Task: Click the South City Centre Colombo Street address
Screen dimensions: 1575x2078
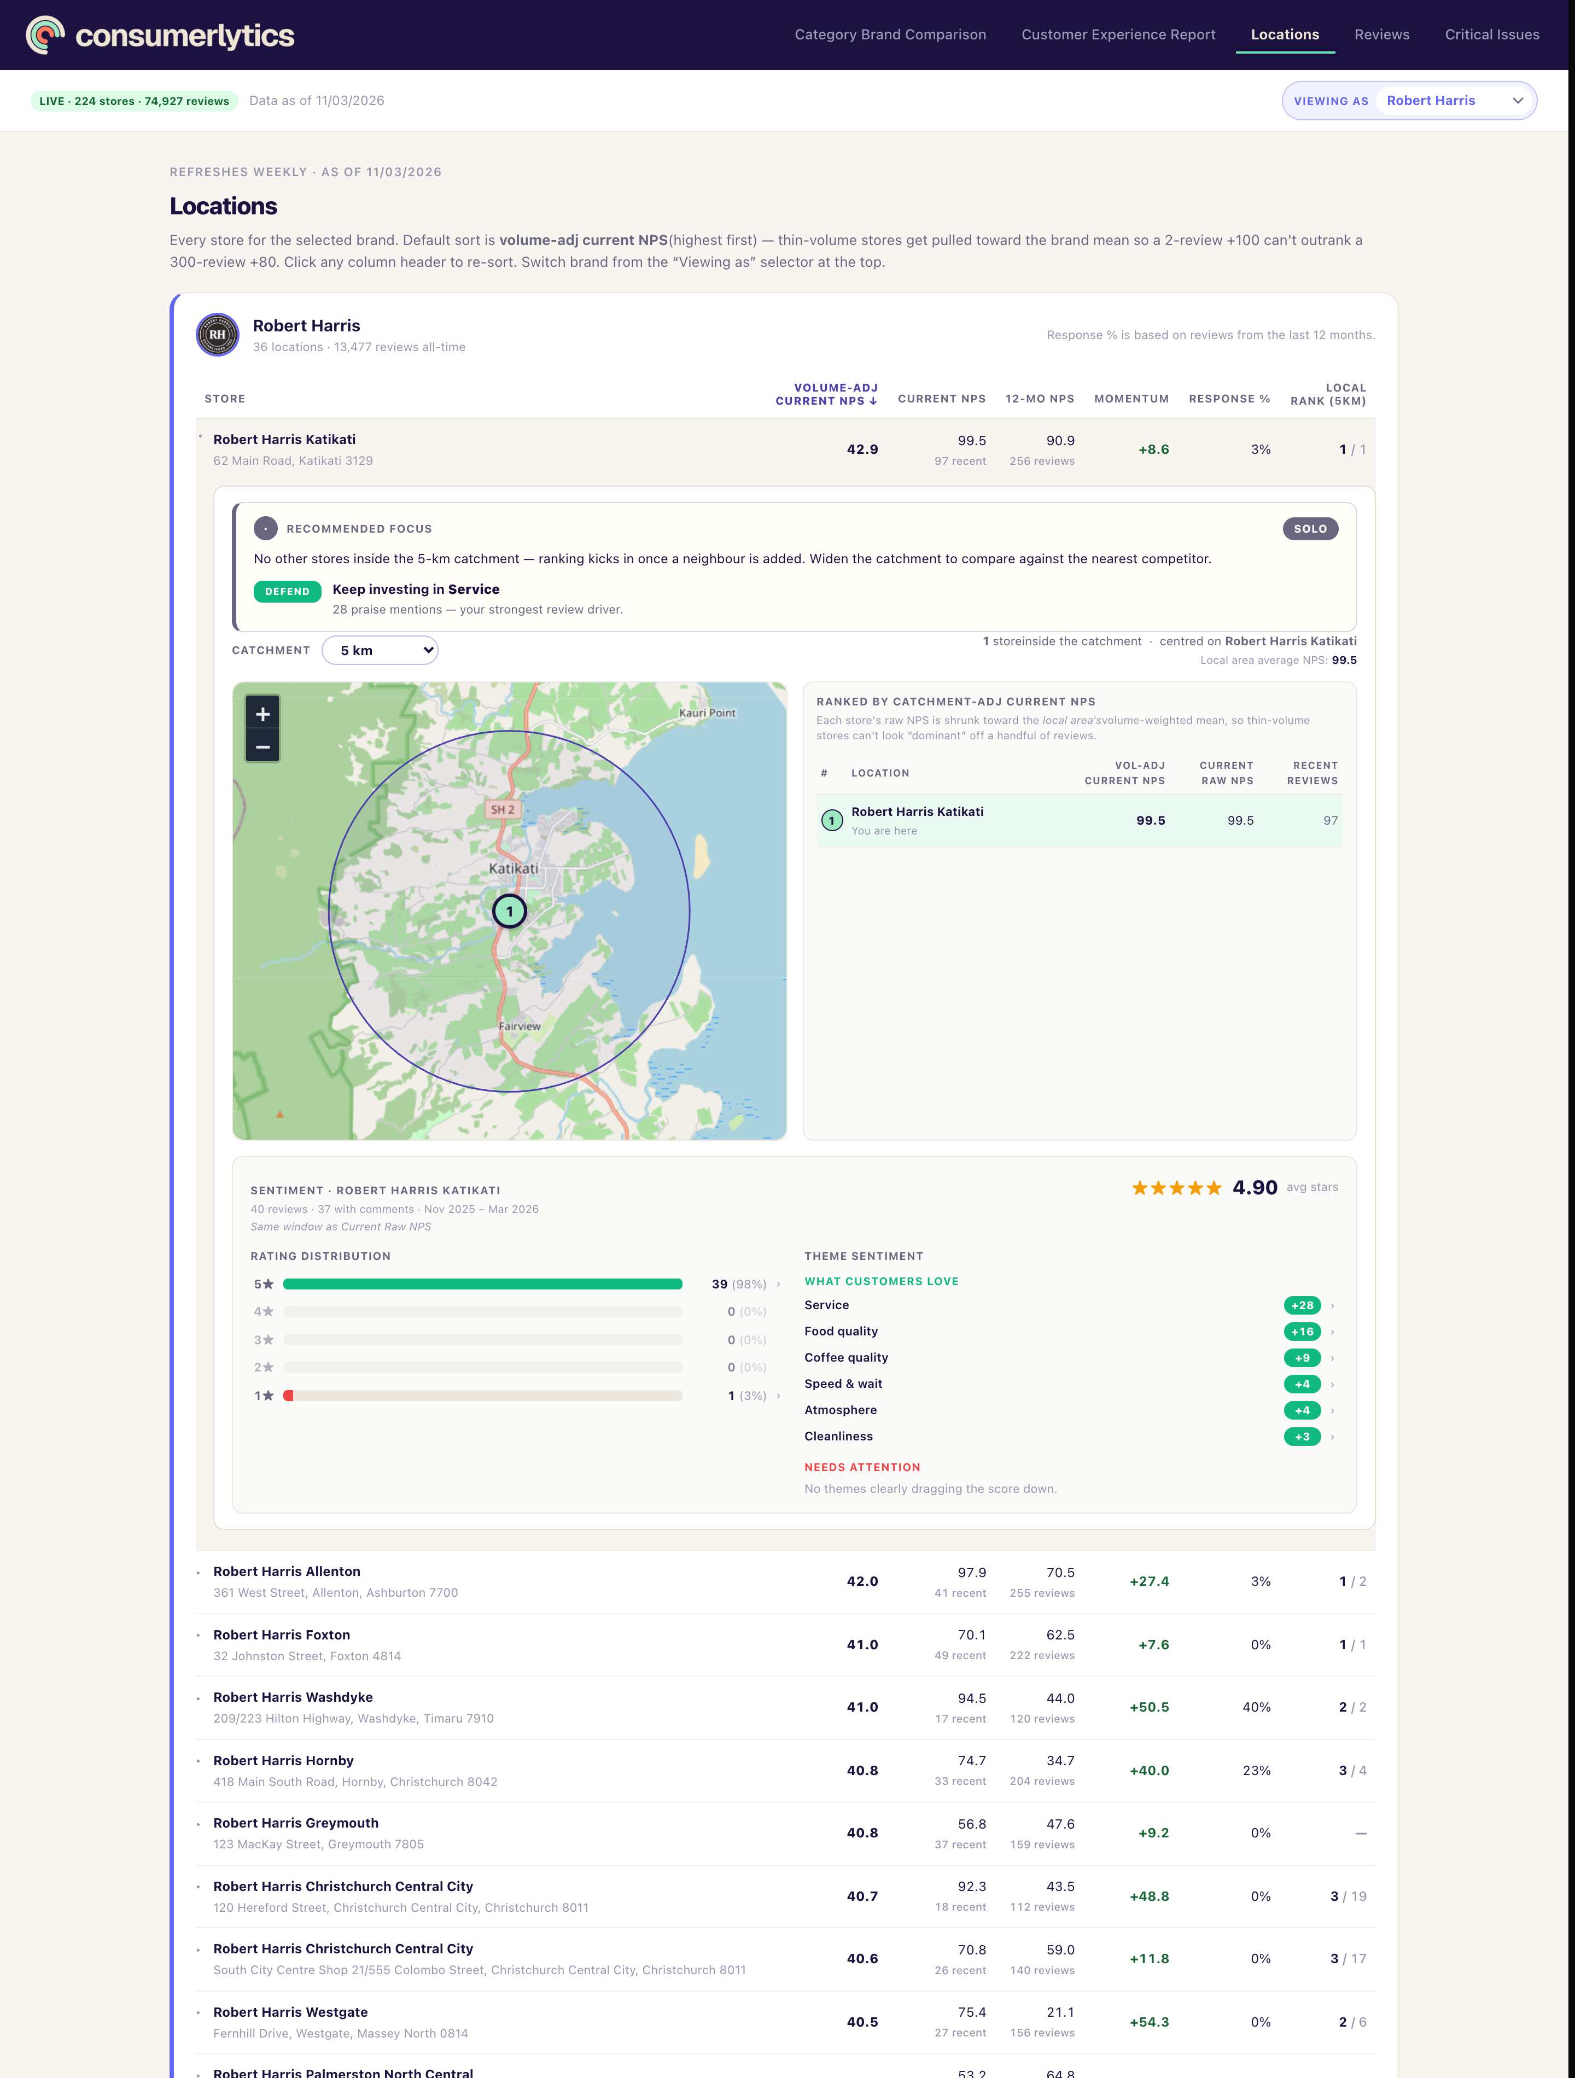Action: [479, 1971]
